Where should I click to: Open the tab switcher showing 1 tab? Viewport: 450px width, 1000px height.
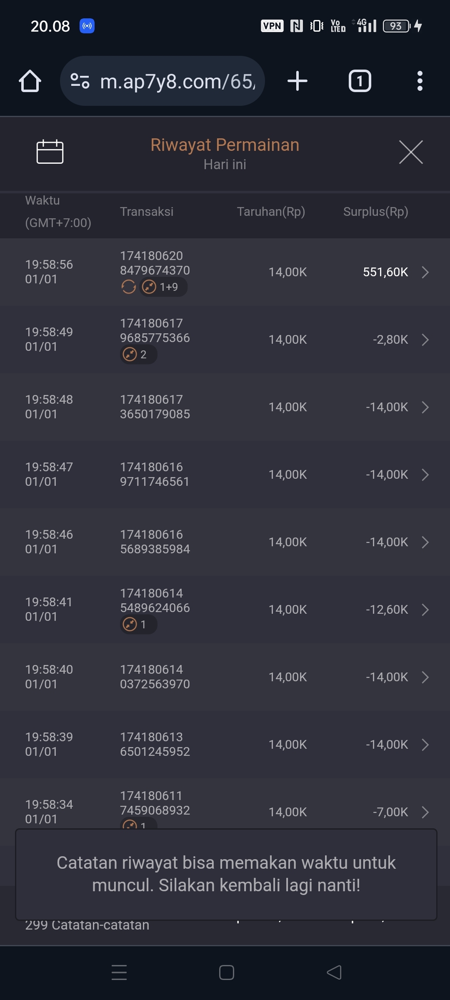360,81
